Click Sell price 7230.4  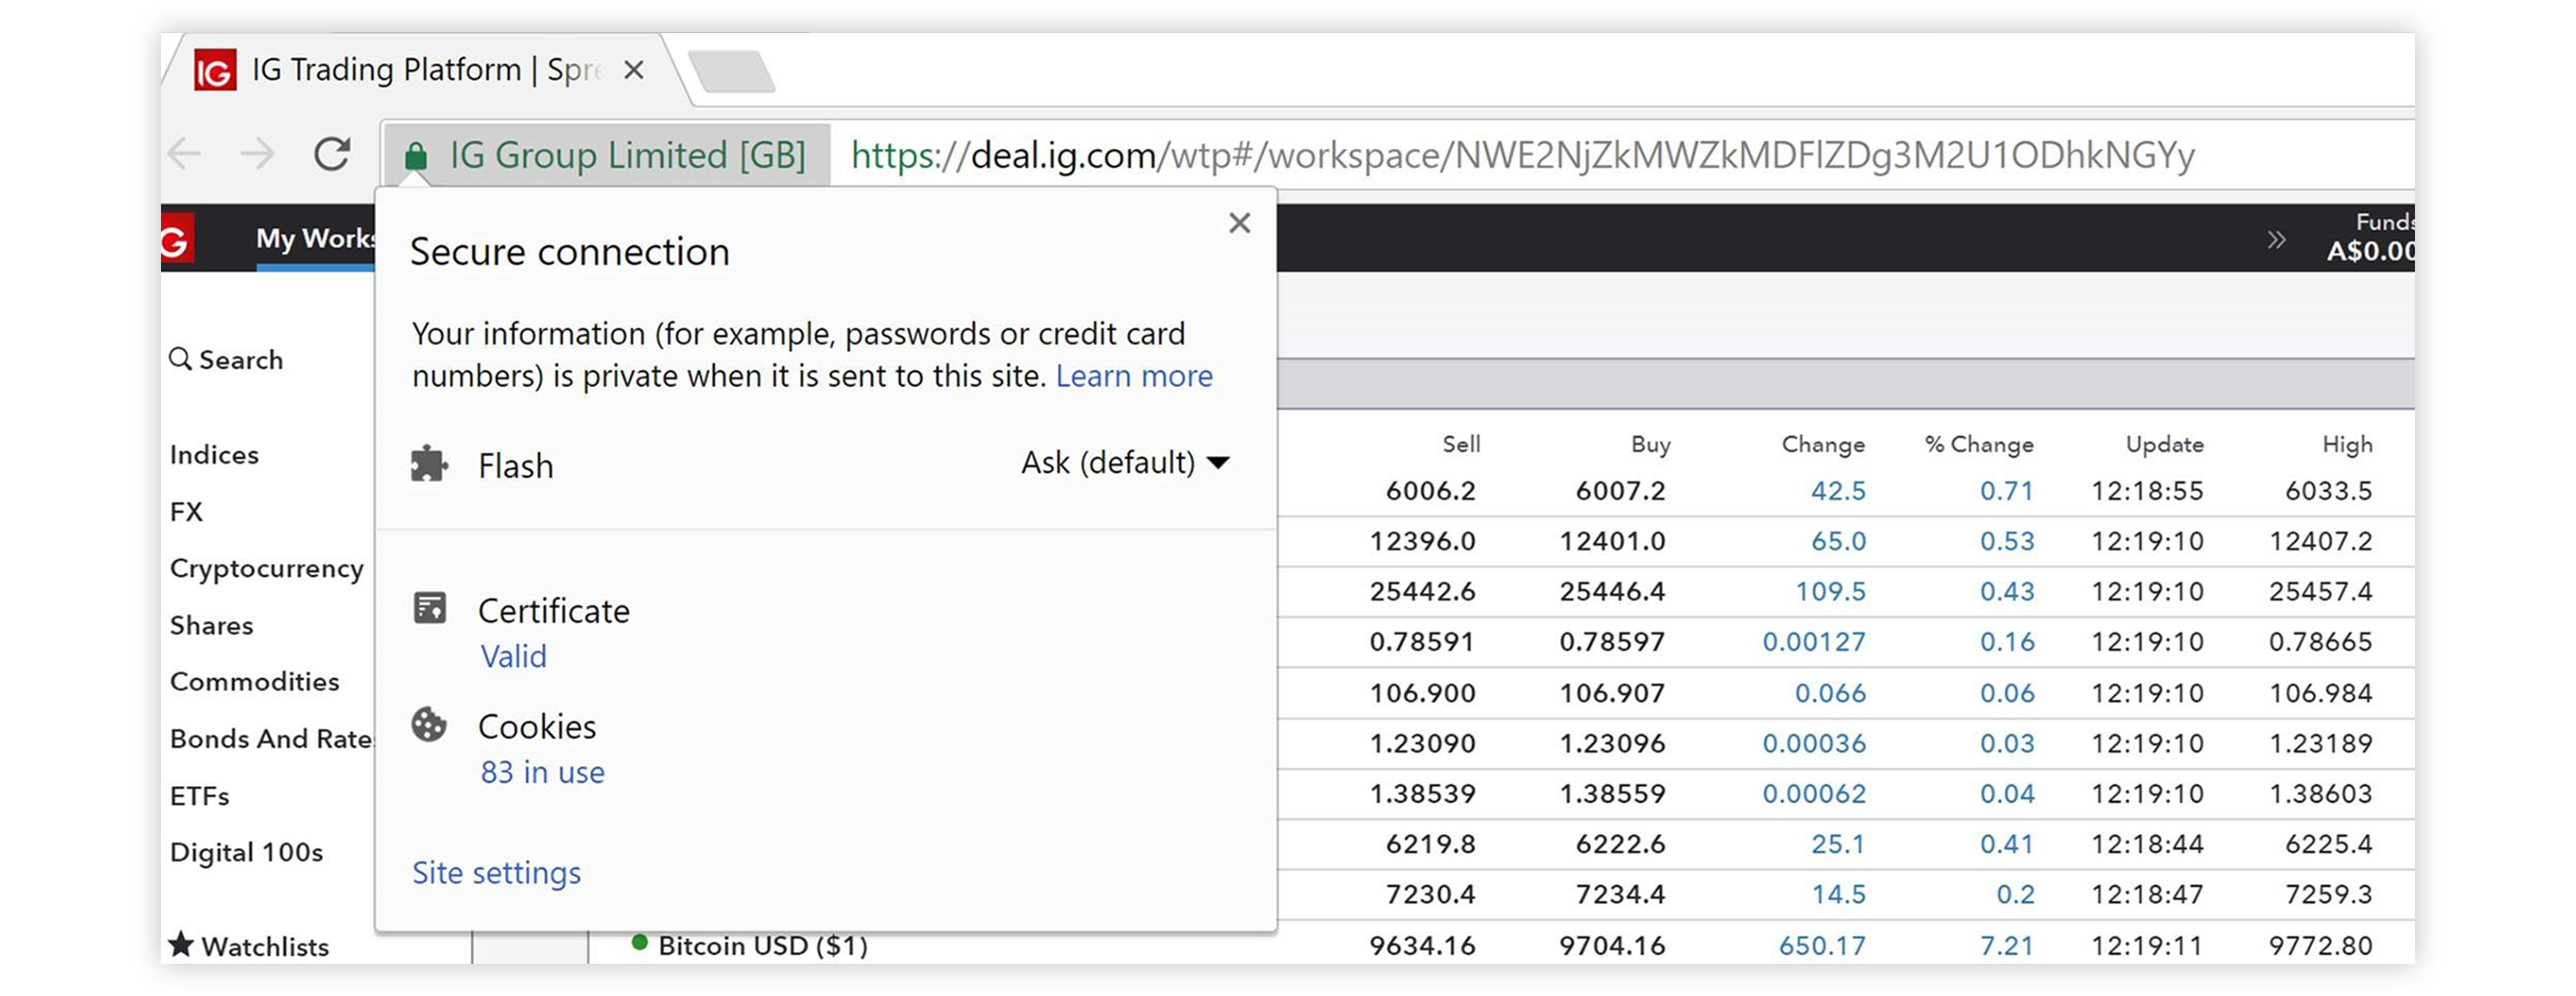(1430, 894)
